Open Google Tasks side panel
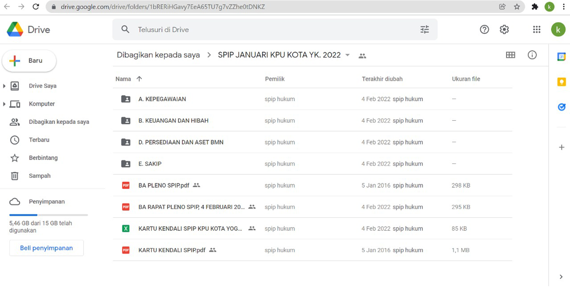Viewport: 570px width, 305px height. [x=561, y=107]
